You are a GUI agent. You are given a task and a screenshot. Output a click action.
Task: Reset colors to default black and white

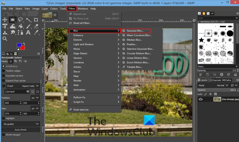pos(18,49)
